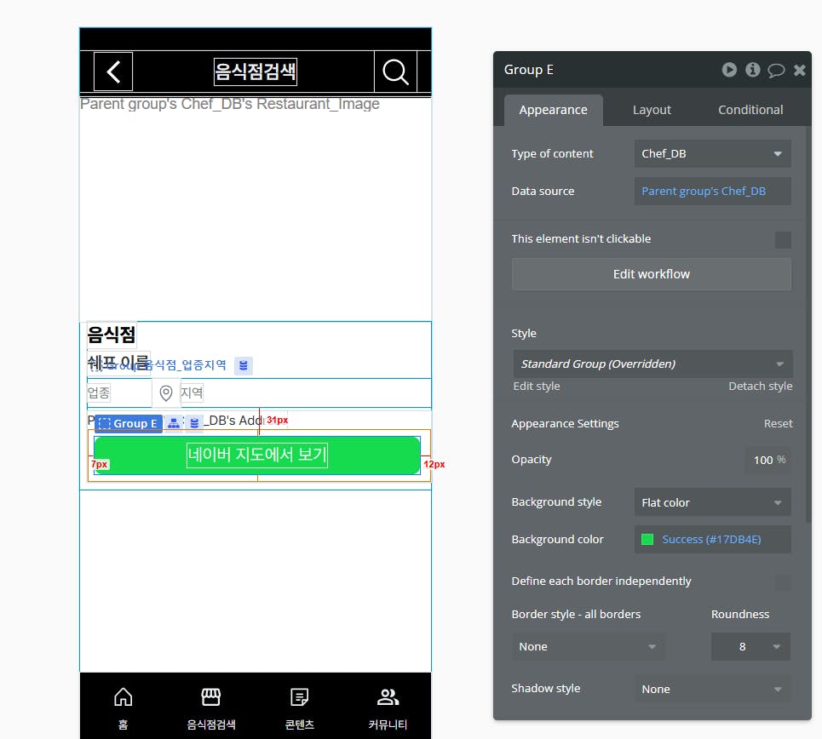Expand the Standard Group style dropdown

[652, 364]
